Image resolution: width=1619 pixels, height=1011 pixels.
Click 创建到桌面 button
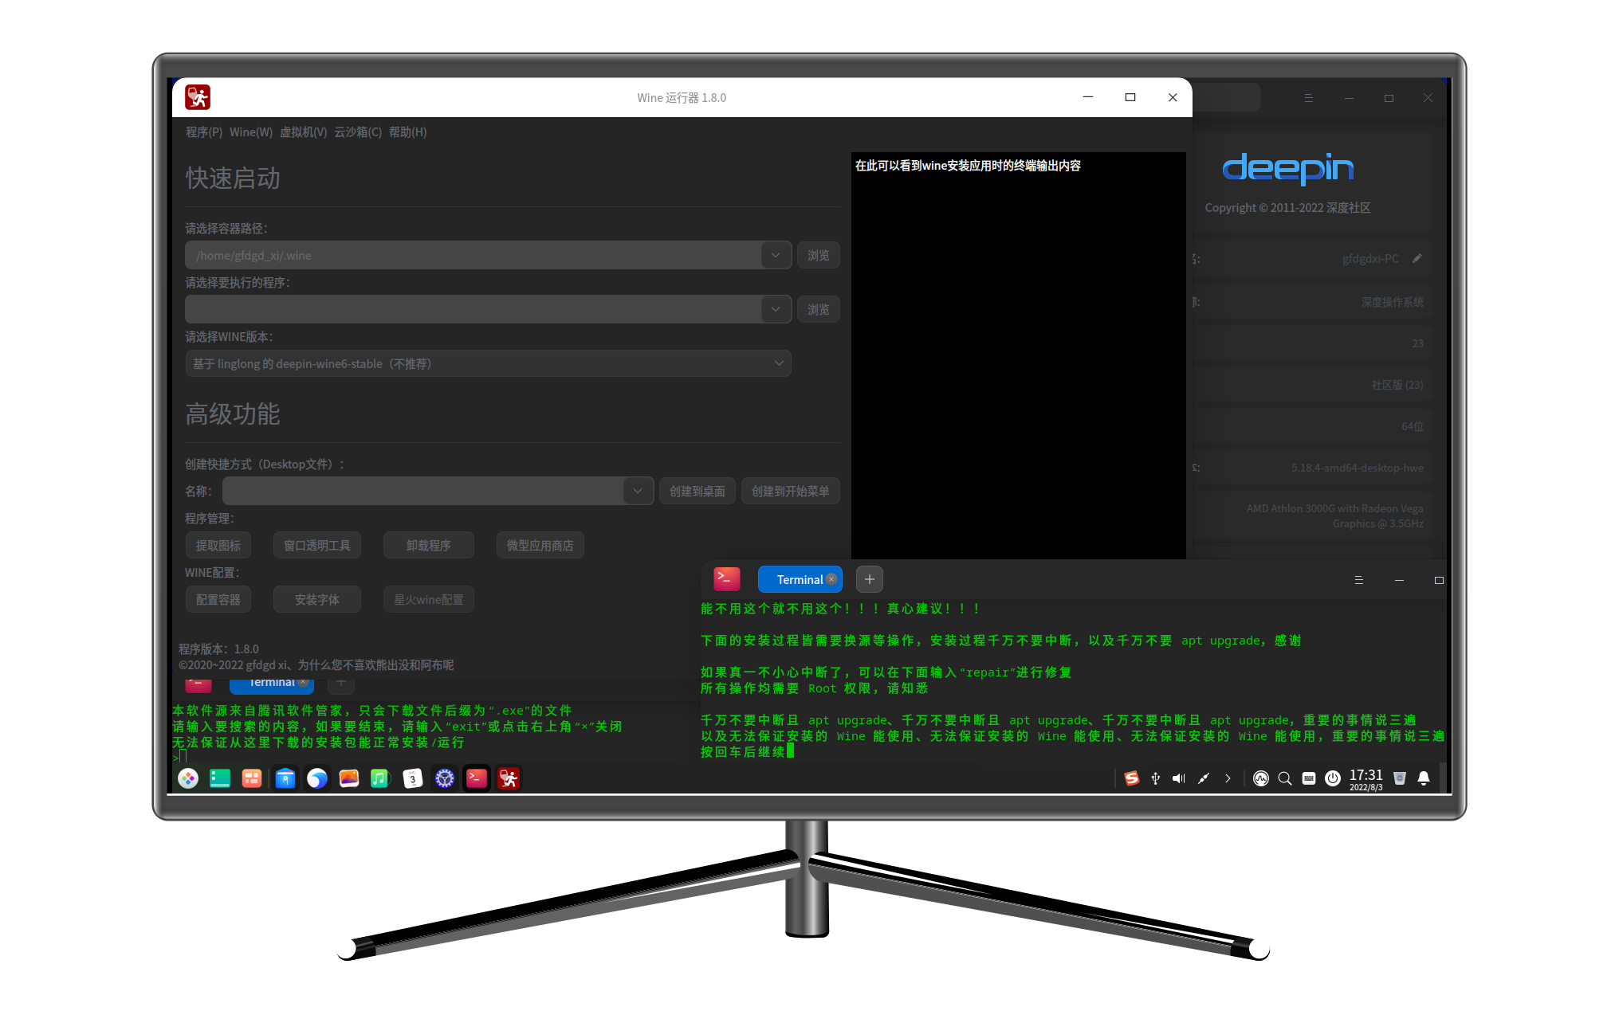(x=698, y=491)
